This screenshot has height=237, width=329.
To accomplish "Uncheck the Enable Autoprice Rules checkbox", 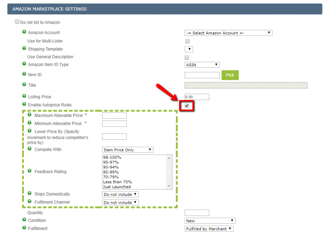I will click(x=186, y=105).
